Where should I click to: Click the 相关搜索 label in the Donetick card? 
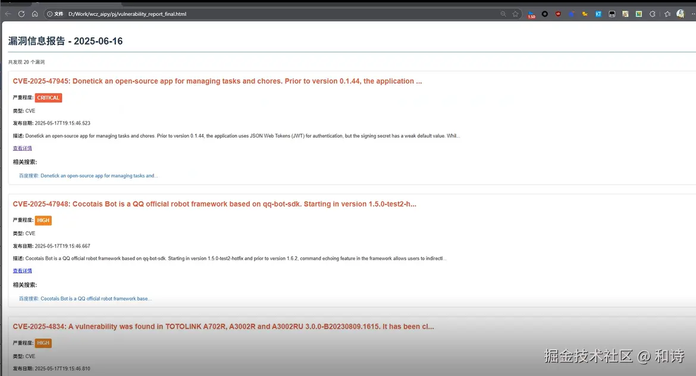point(25,162)
